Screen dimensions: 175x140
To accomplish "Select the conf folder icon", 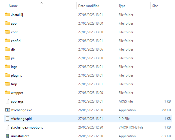I will click(8, 32).
